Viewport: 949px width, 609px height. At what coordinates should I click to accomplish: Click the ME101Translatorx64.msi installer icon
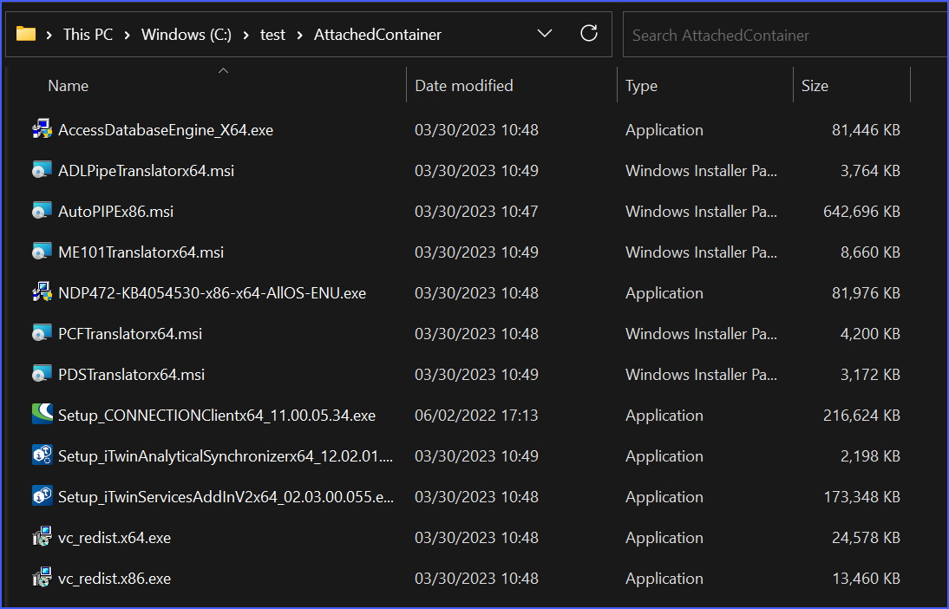click(x=42, y=252)
